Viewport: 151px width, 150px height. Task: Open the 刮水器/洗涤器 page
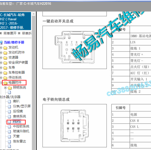(10, 97)
